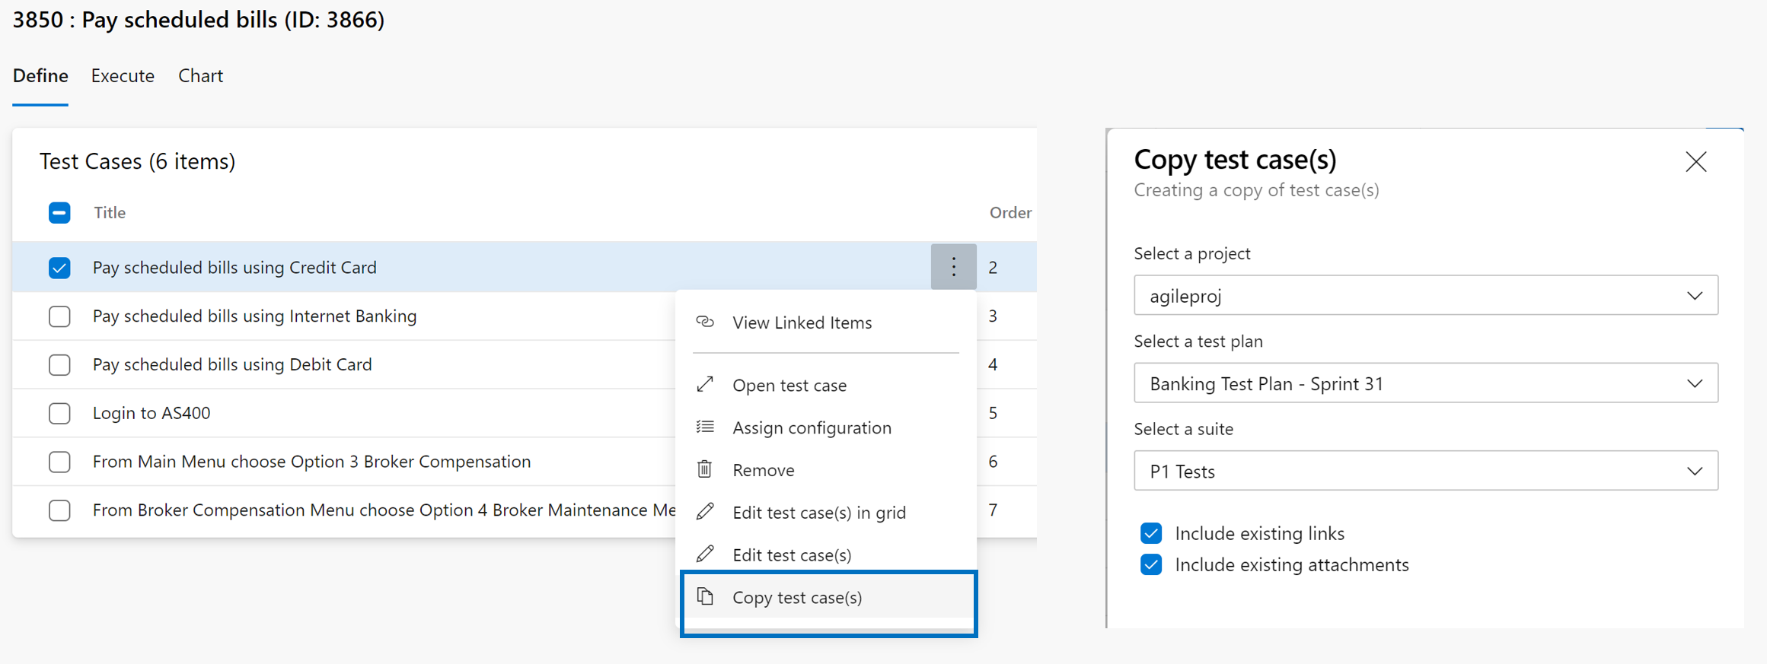The image size is (1767, 664).
Task: Switch to the Chart tab
Action: click(200, 76)
